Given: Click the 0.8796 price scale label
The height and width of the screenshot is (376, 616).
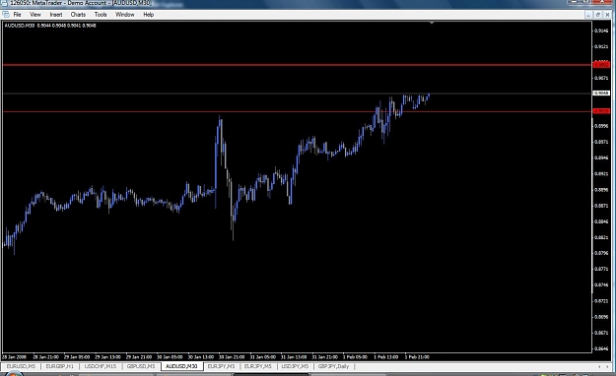Looking at the screenshot, I should pos(602,253).
